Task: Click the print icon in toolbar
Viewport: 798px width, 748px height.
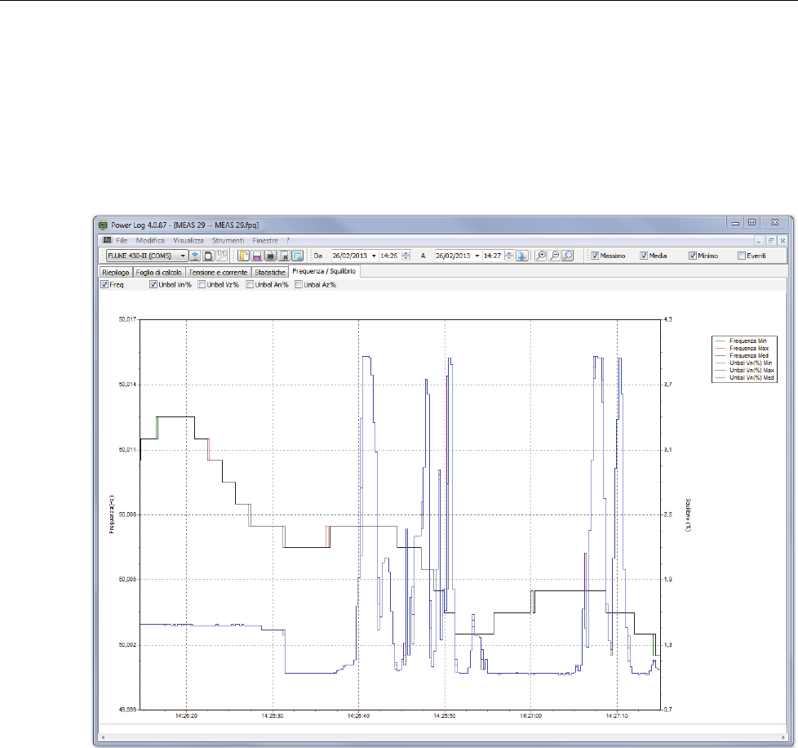Action: click(271, 256)
